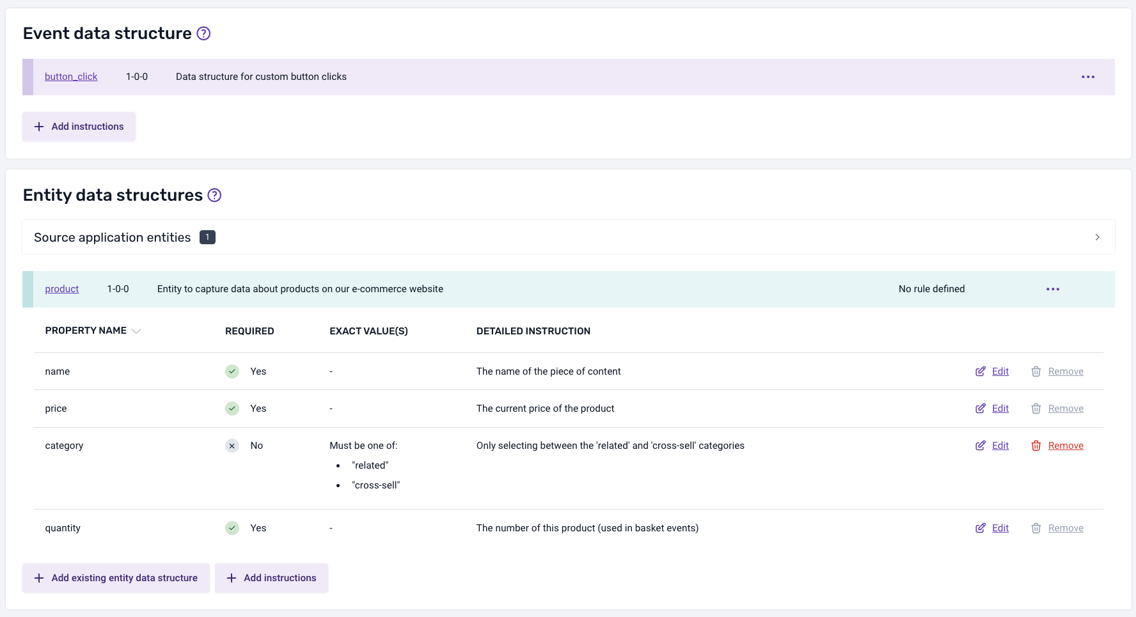Image resolution: width=1136 pixels, height=617 pixels.
Task: Click Add existing entity data structure
Action: (116, 577)
